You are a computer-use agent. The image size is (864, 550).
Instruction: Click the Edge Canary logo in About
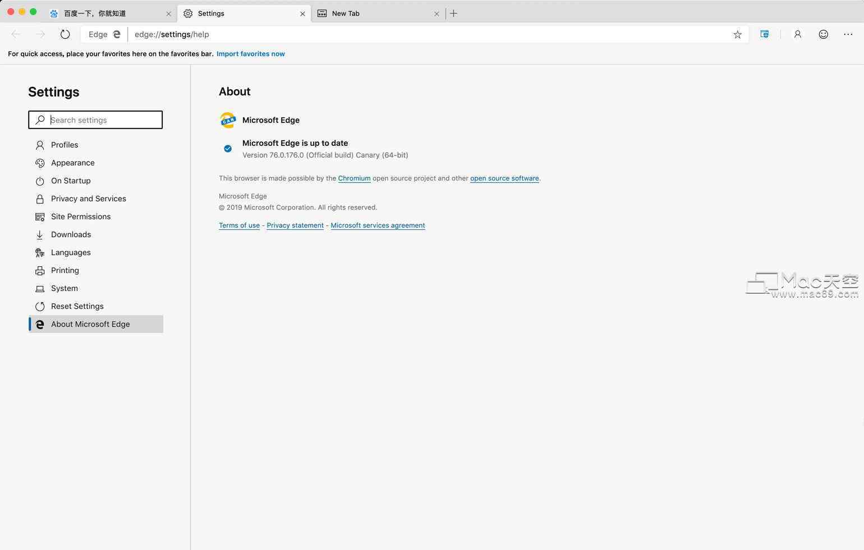(x=228, y=120)
